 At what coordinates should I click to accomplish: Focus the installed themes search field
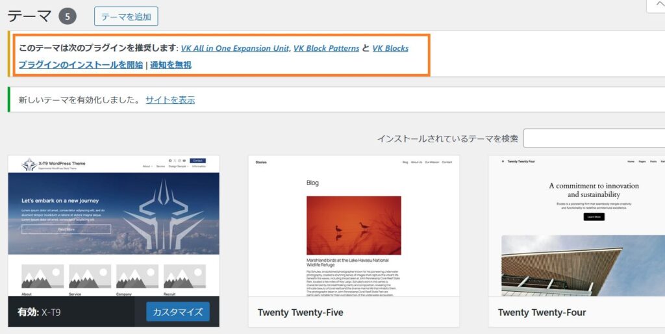coord(594,138)
